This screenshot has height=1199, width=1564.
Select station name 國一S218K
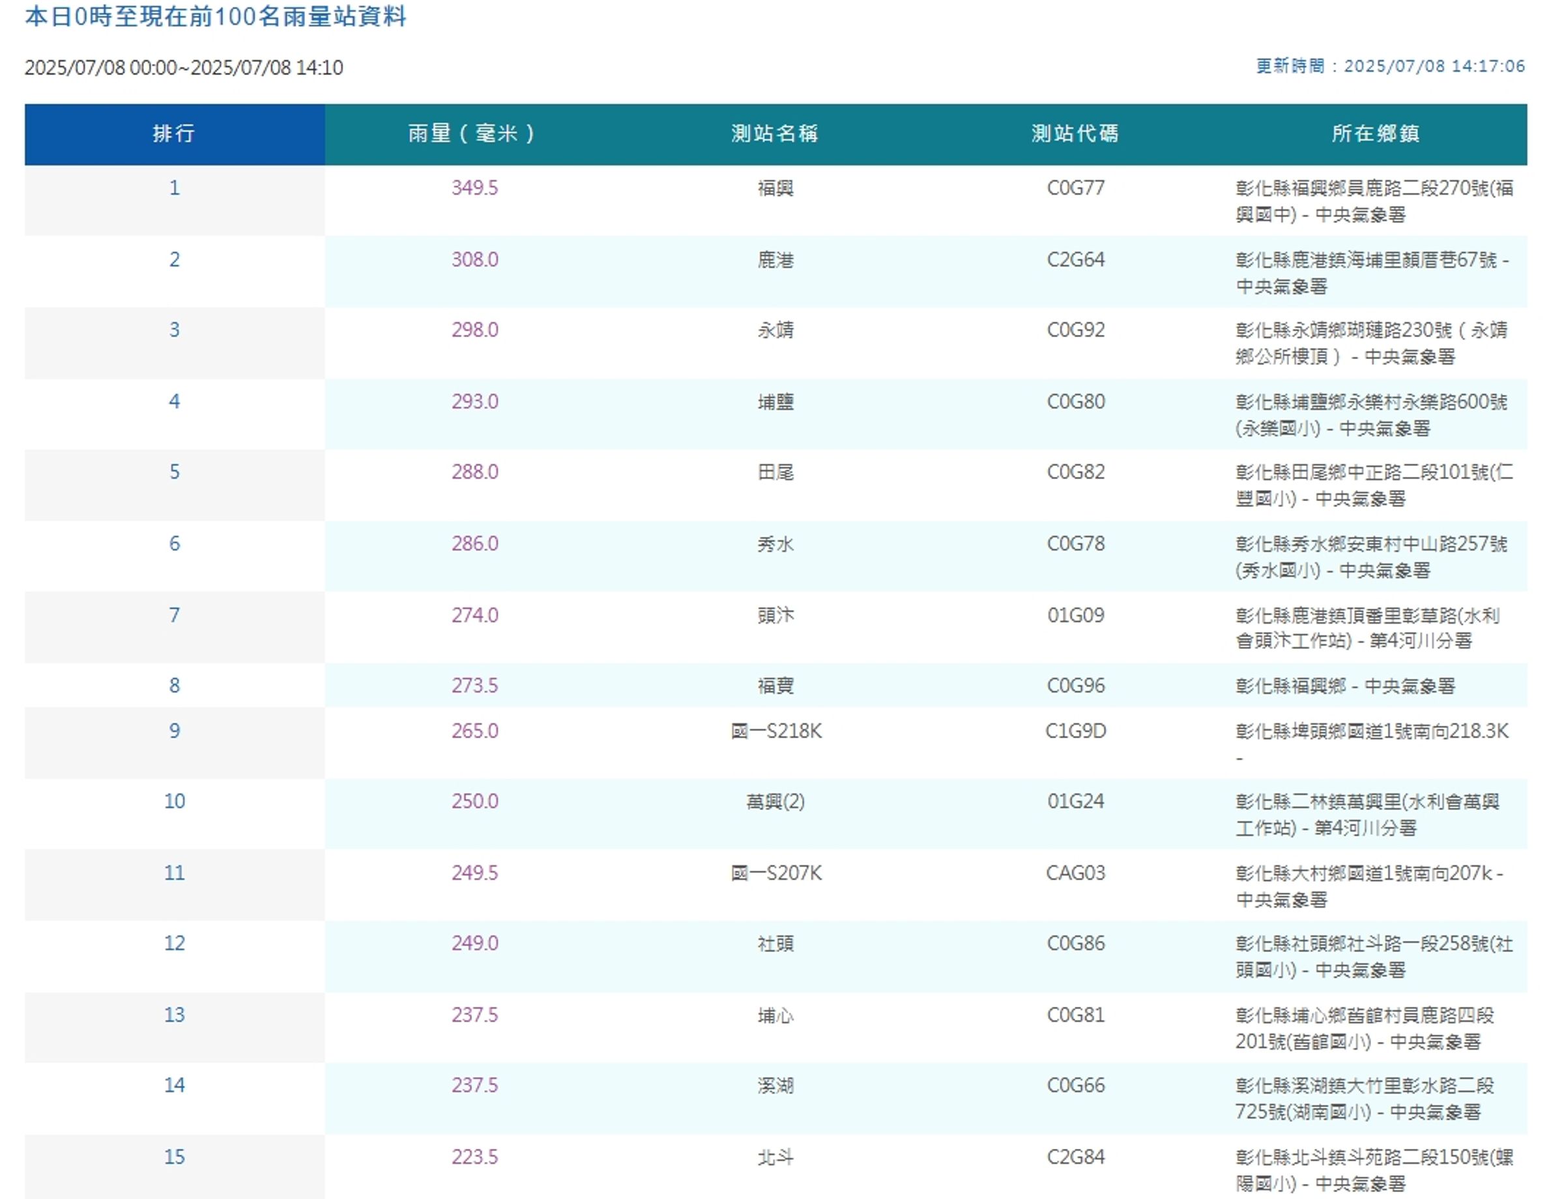776,731
